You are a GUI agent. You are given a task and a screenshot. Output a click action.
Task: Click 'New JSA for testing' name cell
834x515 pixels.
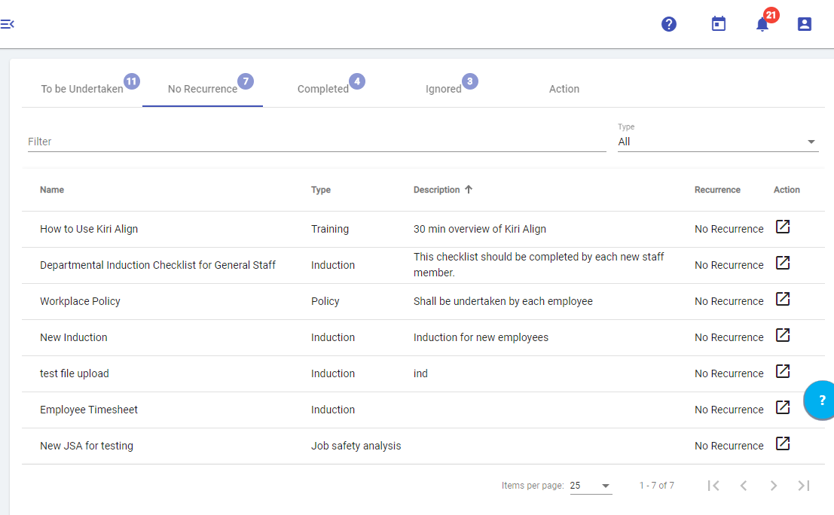(87, 446)
